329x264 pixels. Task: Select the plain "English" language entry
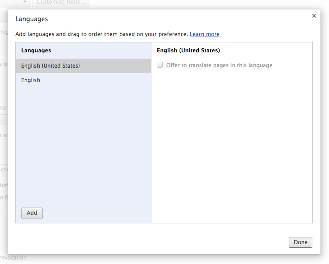tap(83, 80)
